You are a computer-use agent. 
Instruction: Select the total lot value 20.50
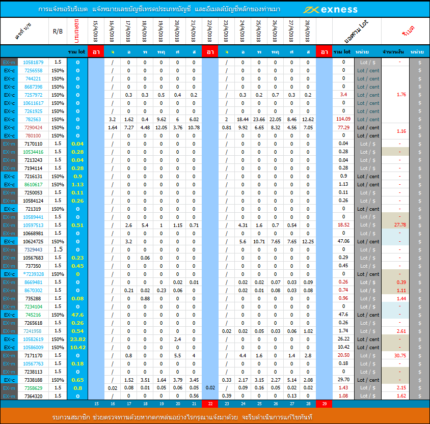[x=343, y=355]
